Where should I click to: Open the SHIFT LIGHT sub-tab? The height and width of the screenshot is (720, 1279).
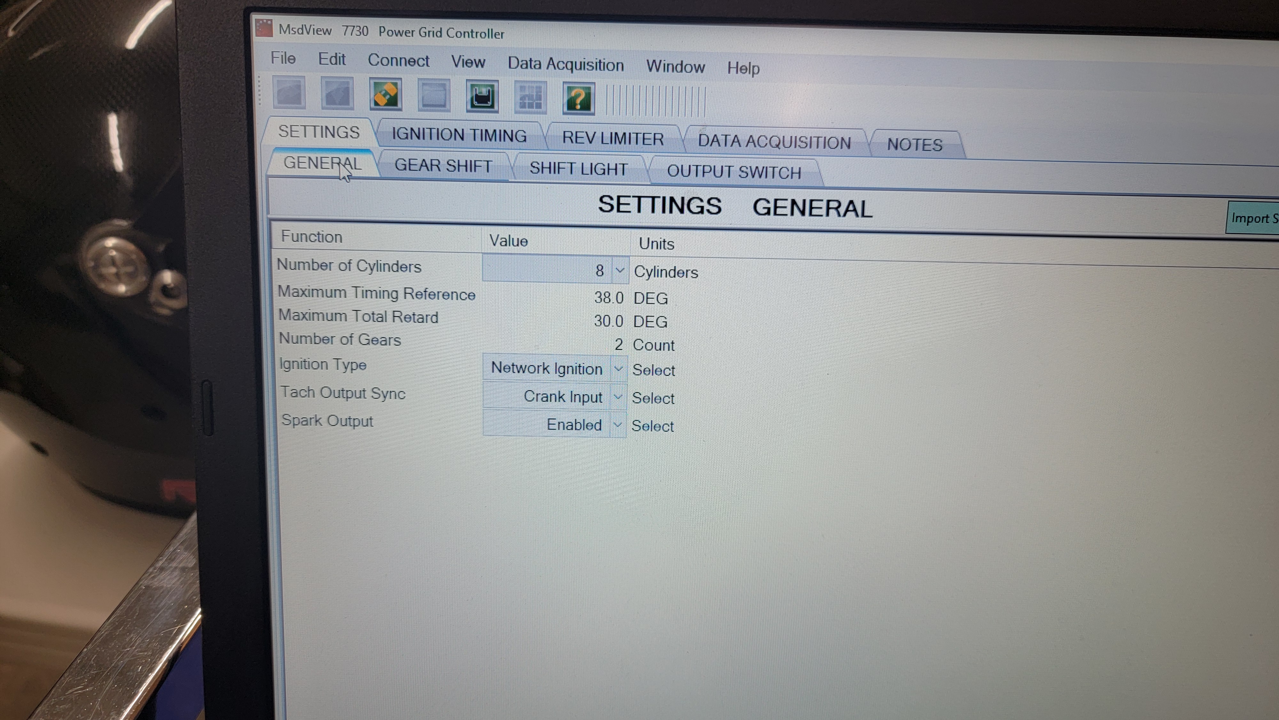click(578, 169)
